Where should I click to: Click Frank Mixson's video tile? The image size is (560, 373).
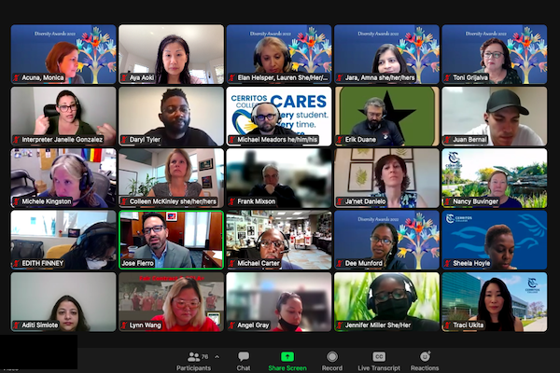pos(278,177)
